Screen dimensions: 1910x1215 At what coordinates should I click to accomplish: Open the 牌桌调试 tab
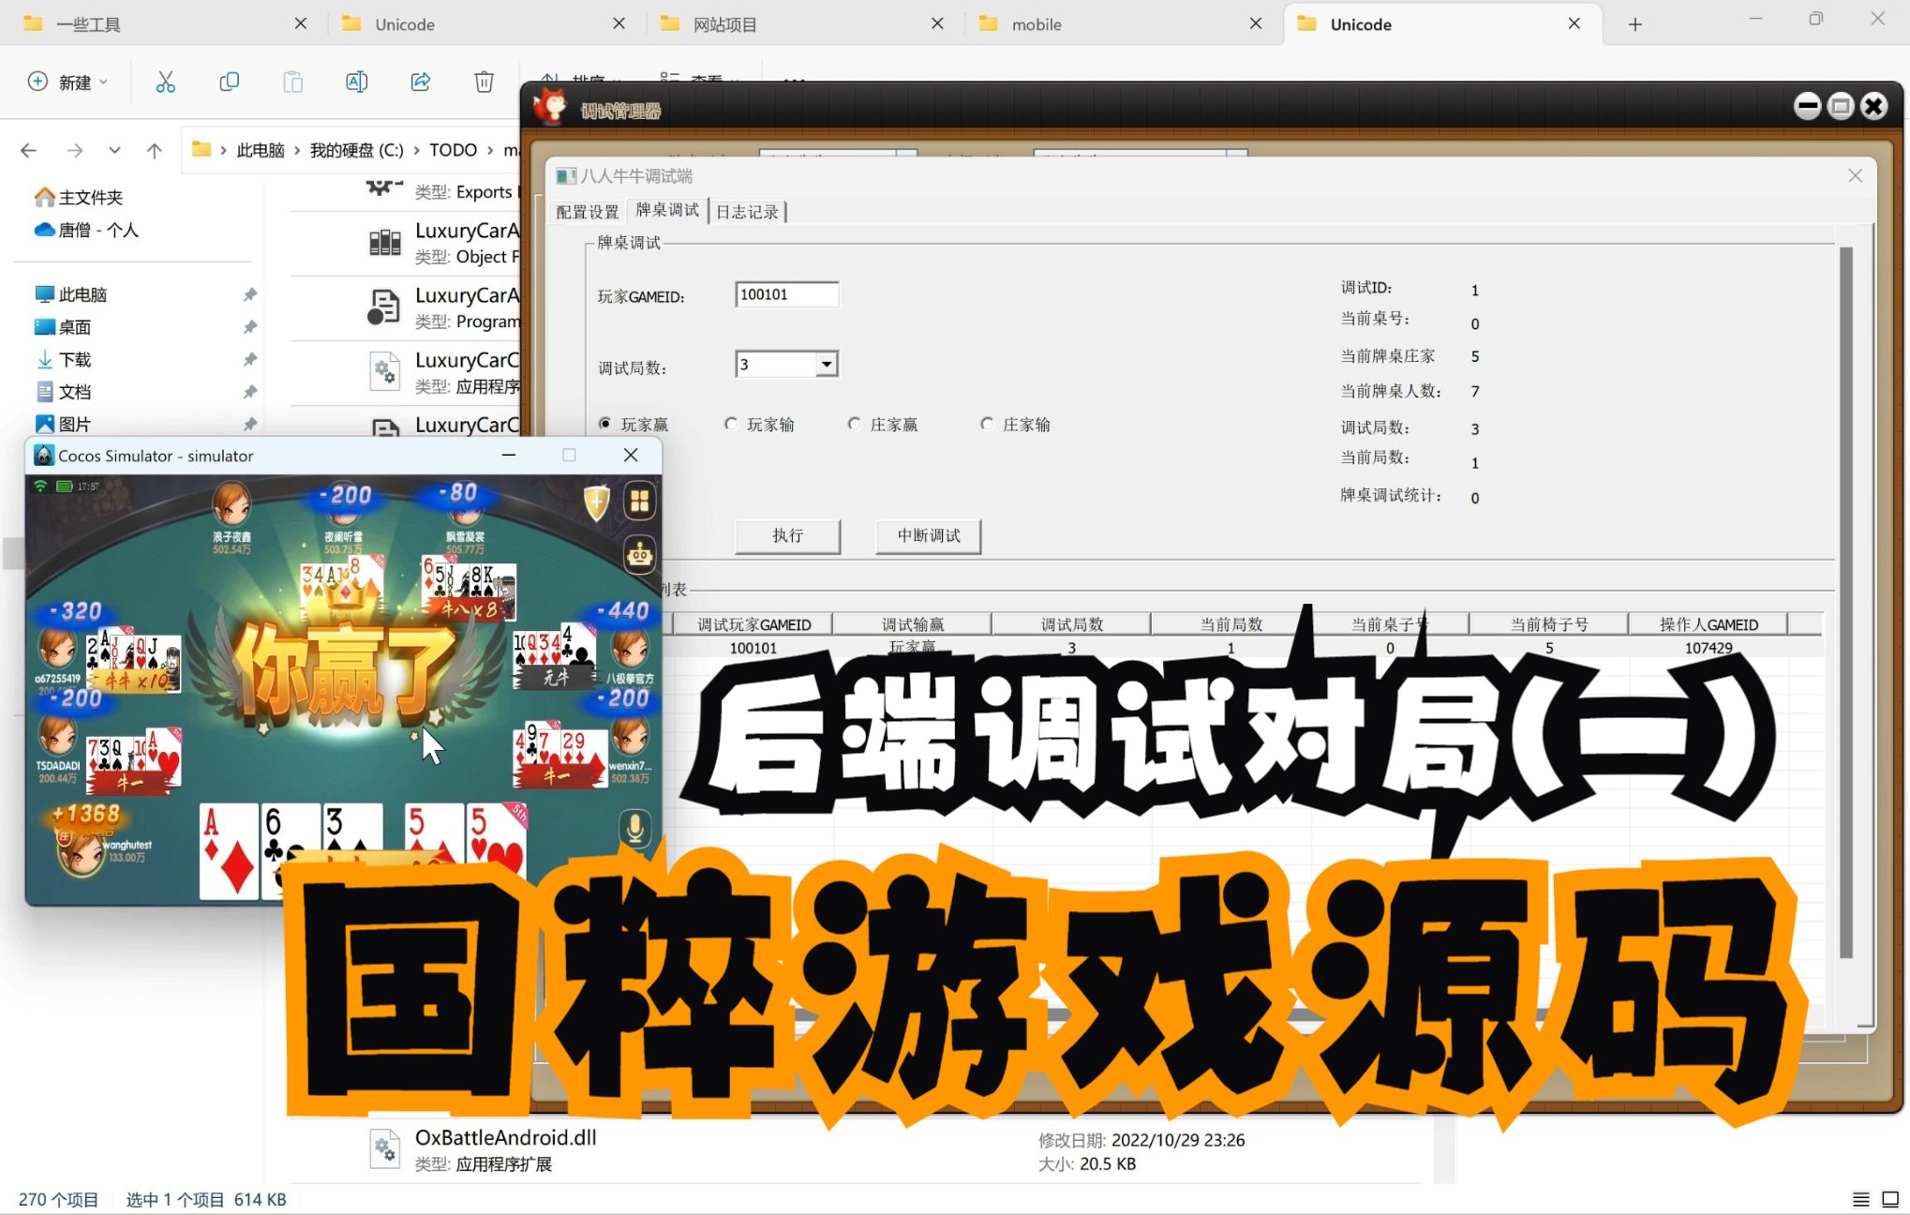(667, 209)
